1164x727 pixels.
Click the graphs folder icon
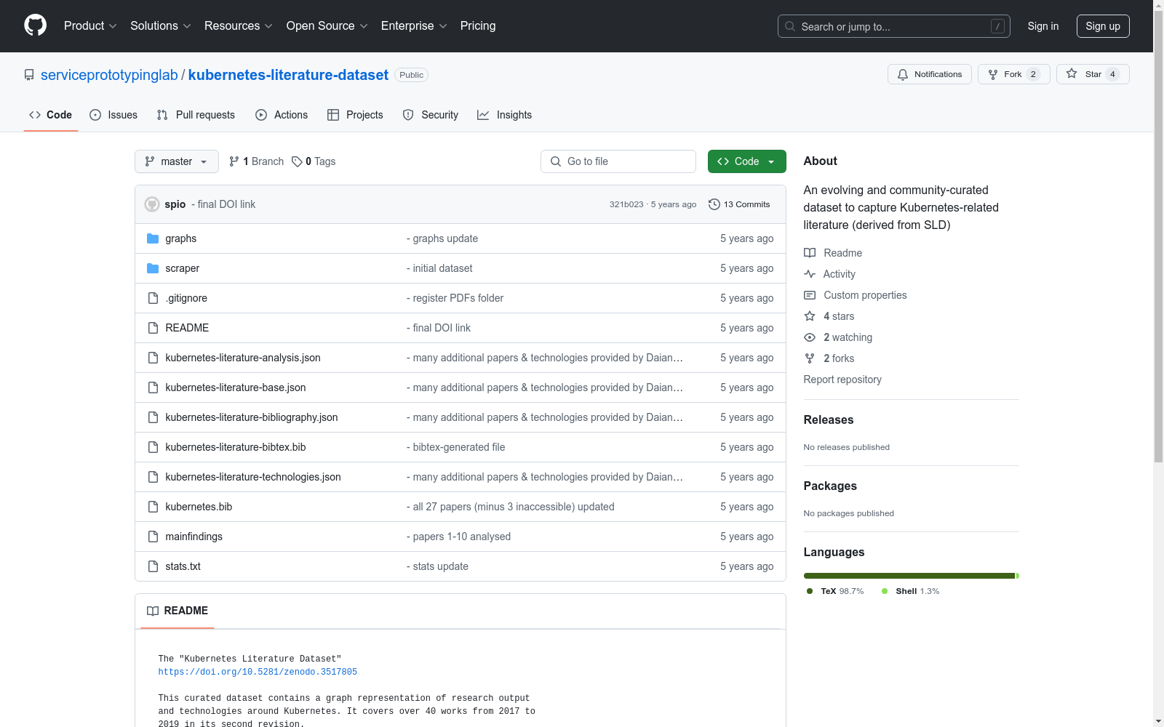[153, 238]
